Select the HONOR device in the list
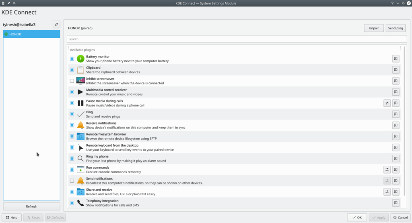This screenshot has width=412, height=223. point(31,34)
